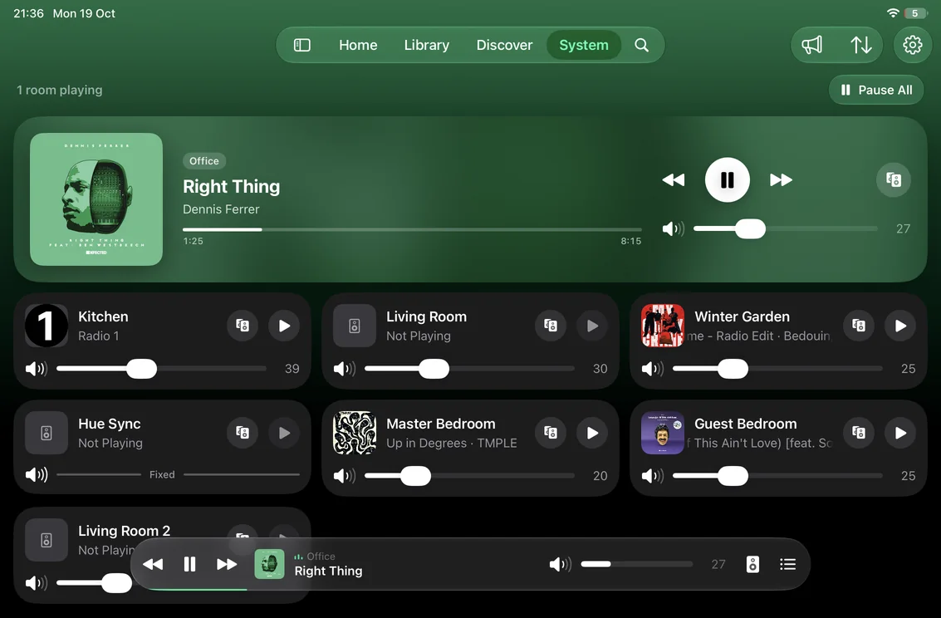Click the "Right Thing" title in mini player

328,571
